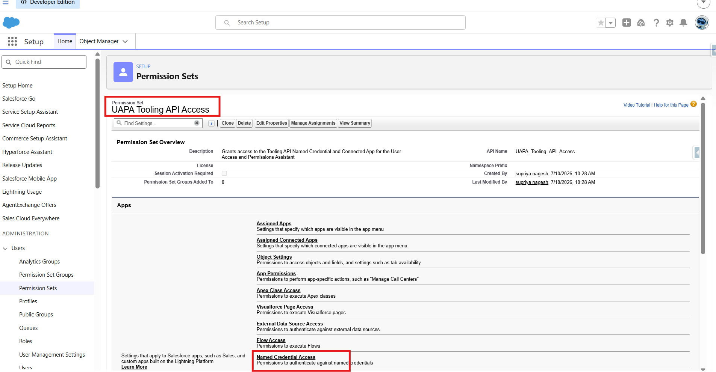Image resolution: width=716 pixels, height=372 pixels.
Task: Click Manage Assignments button
Action: (x=313, y=123)
